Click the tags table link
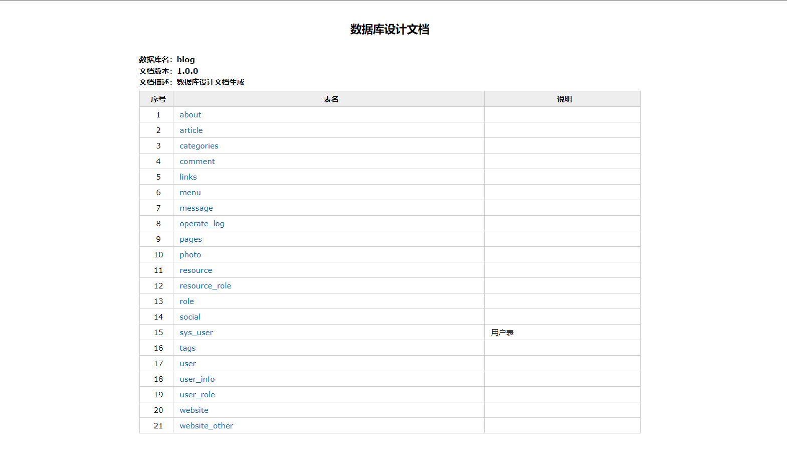Image resolution: width=787 pixels, height=453 pixels. pos(188,348)
